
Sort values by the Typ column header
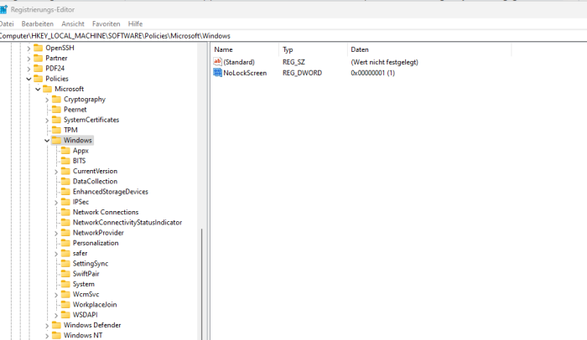(313, 49)
